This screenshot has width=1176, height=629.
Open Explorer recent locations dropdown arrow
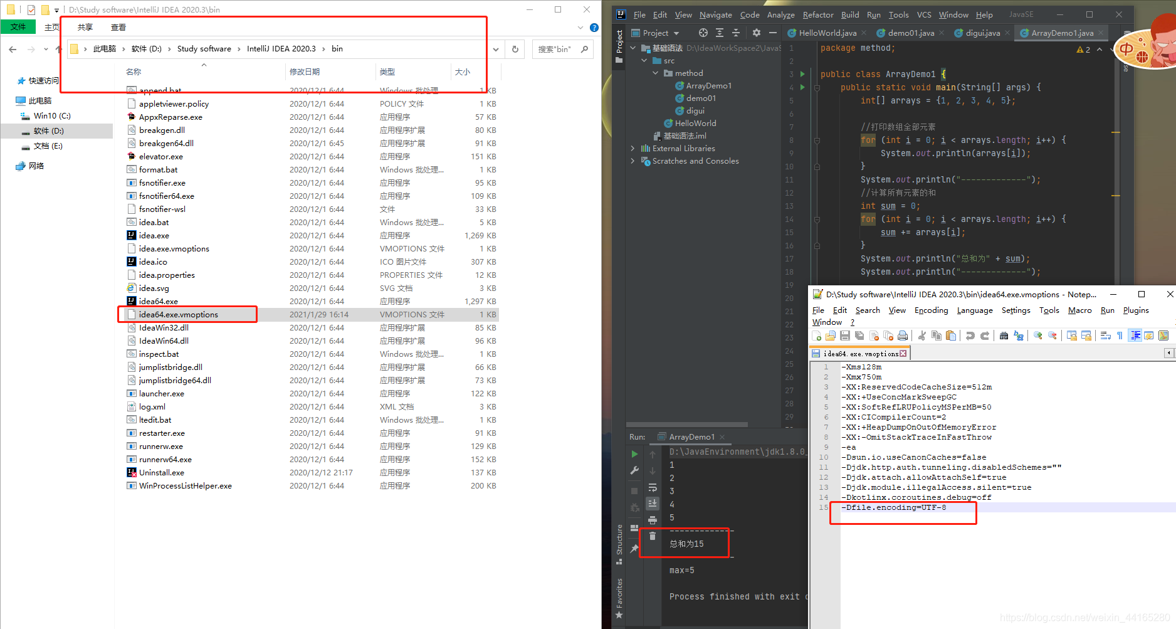pyautogui.click(x=46, y=49)
